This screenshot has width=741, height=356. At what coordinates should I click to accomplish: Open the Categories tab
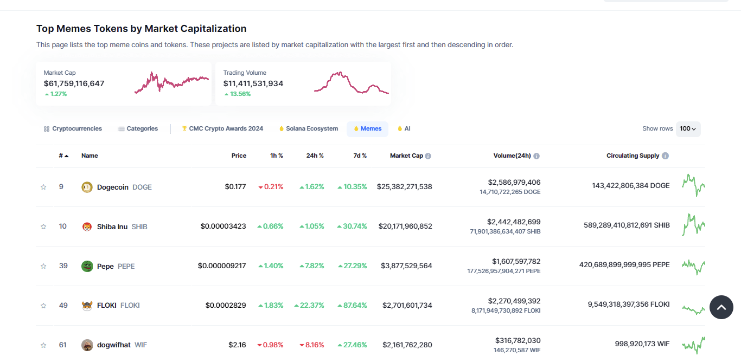click(x=138, y=129)
